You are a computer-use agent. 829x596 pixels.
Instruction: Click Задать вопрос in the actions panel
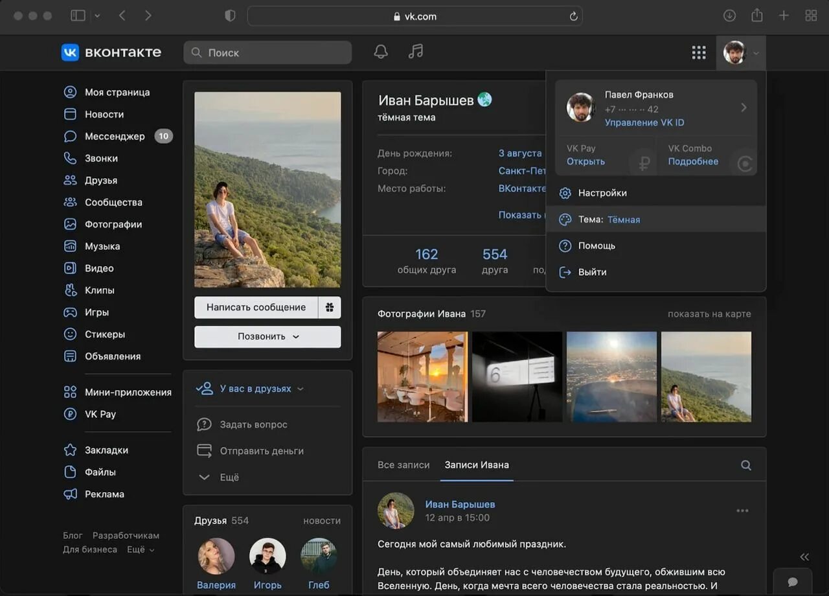coord(253,424)
